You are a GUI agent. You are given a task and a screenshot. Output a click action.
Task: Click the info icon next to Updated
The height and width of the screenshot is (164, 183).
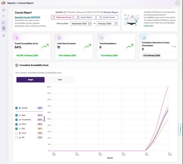(x=65, y=12)
